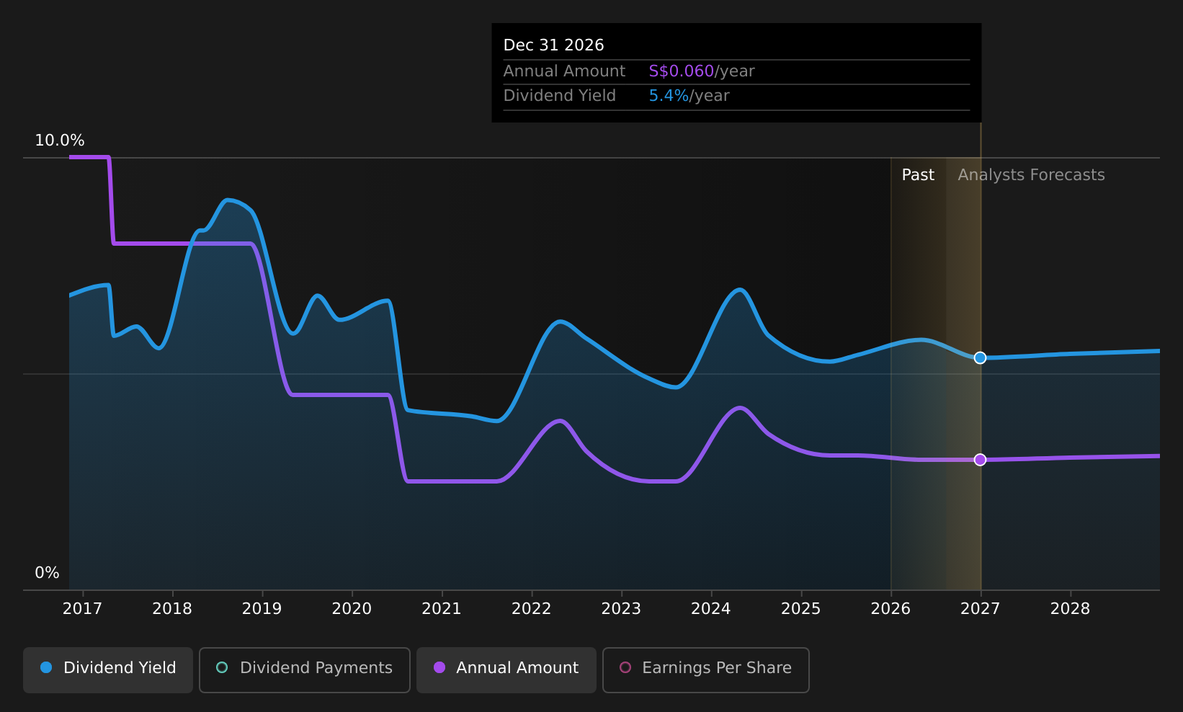Click the S$0.060/year annual amount value
The width and height of the screenshot is (1183, 712).
point(702,71)
